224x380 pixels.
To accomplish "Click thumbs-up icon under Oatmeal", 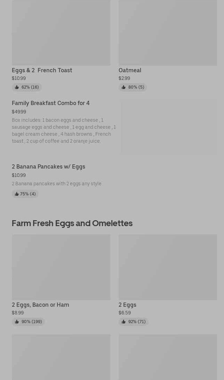I will pos(123,87).
